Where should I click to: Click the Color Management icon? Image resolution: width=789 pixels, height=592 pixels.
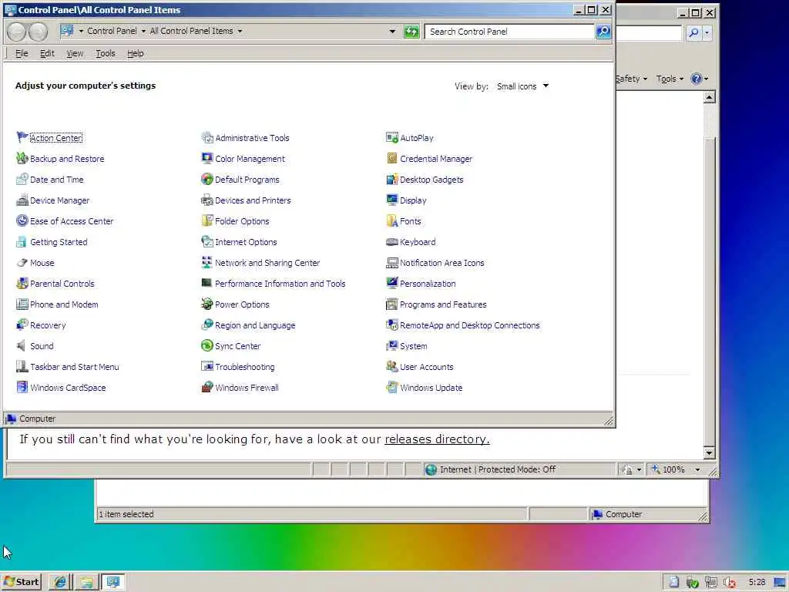(x=206, y=159)
